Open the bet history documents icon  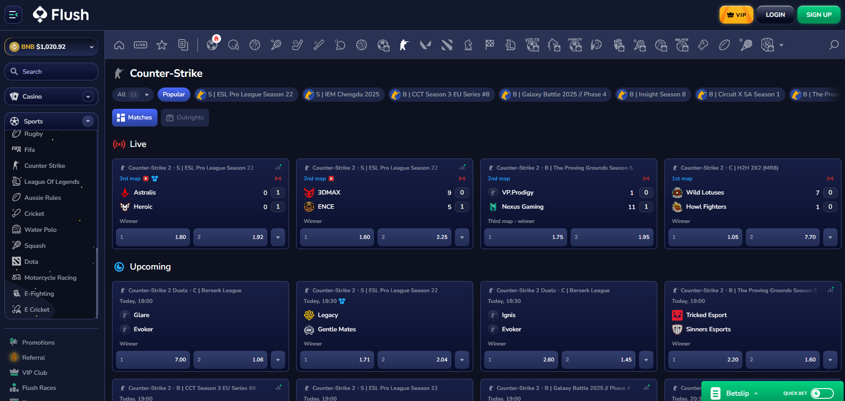183,45
